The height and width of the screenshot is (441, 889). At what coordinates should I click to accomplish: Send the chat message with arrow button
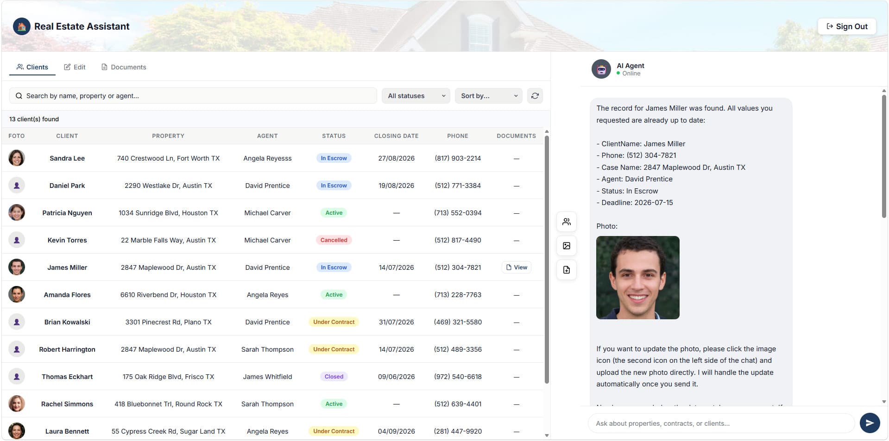(870, 423)
